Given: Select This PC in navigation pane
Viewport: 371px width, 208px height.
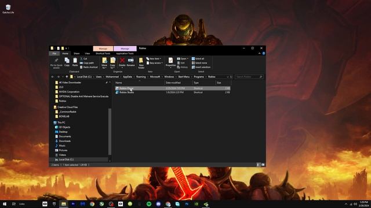Looking at the screenshot, I should [x=59, y=122].
